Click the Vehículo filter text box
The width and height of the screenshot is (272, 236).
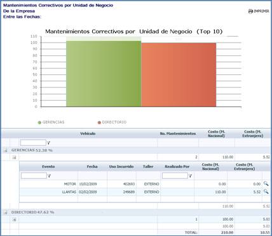[x=33, y=143]
